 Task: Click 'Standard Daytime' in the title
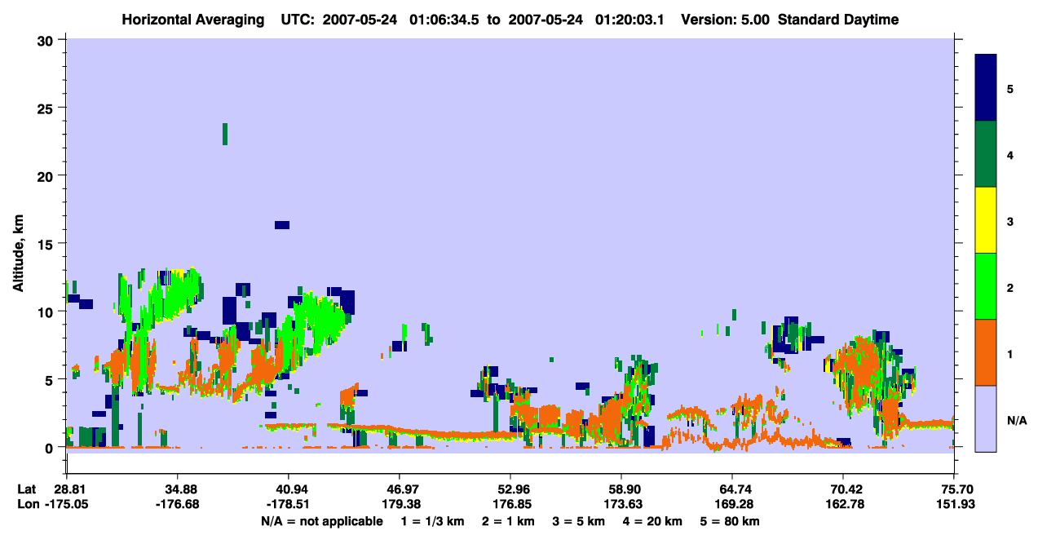click(838, 20)
